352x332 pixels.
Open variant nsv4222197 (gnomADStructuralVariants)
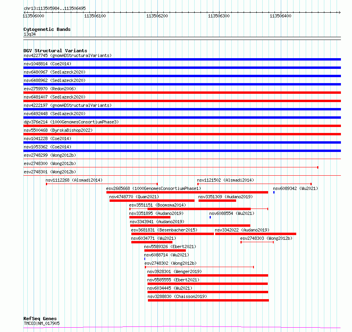coord(68,105)
